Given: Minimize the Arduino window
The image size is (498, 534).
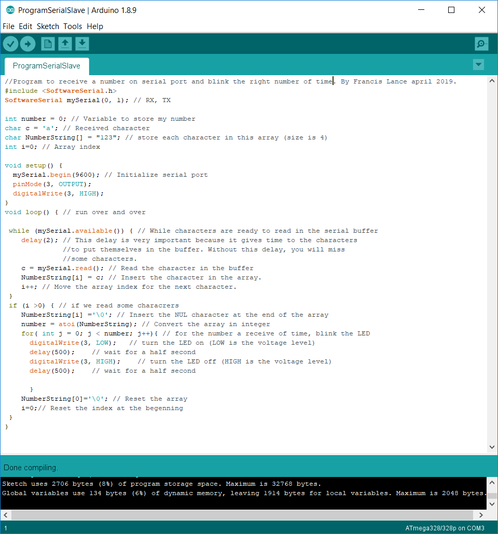Looking at the screenshot, I should click(421, 10).
